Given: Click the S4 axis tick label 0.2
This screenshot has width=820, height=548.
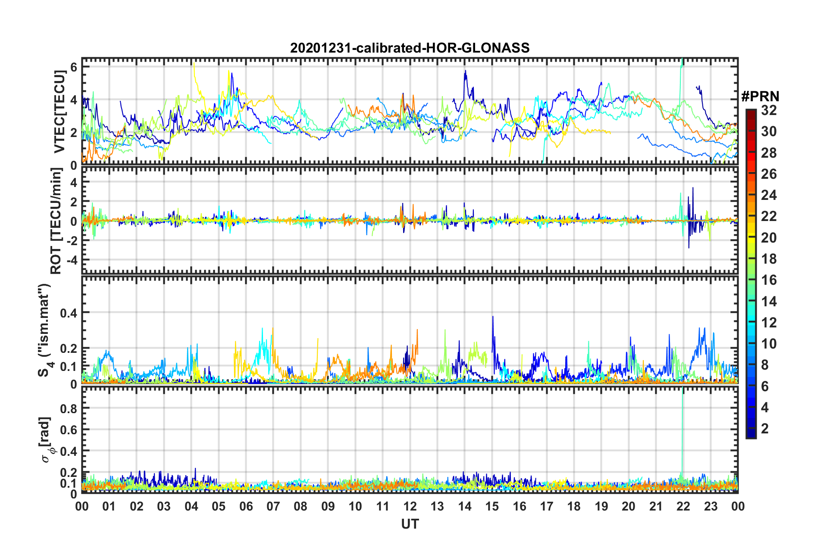Looking at the screenshot, I should (69, 348).
